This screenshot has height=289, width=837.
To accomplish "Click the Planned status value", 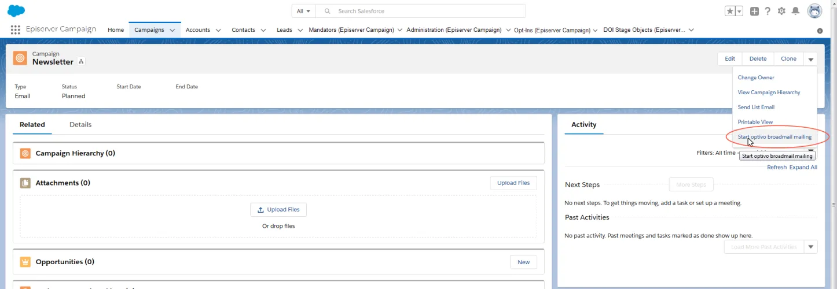I will click(74, 96).
